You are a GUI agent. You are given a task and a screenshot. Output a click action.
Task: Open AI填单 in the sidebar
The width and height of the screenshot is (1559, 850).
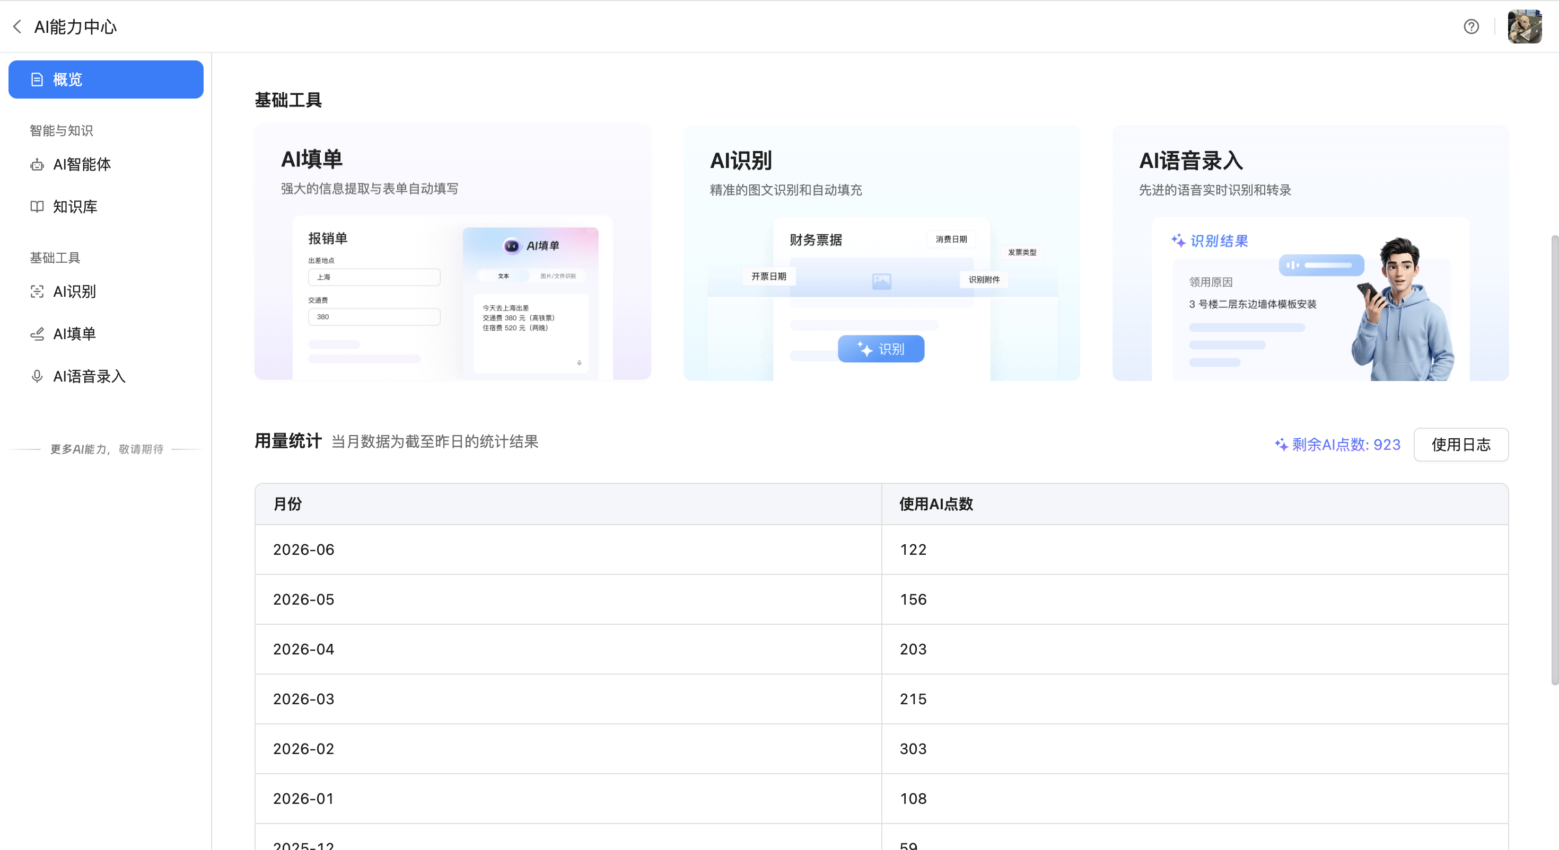point(106,334)
